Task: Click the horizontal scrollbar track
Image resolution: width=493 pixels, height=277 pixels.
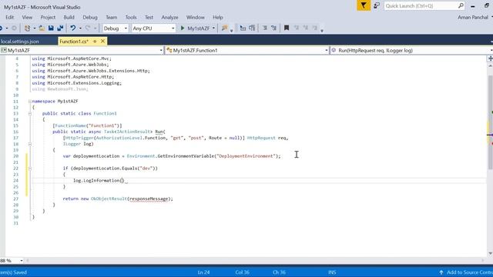Action: coord(255,260)
